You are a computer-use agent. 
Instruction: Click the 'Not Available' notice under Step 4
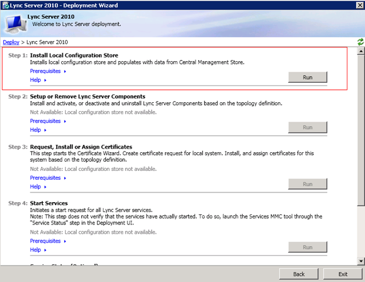[93, 232]
